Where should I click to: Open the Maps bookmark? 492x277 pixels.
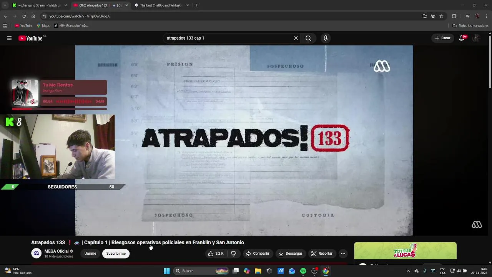coord(43,26)
